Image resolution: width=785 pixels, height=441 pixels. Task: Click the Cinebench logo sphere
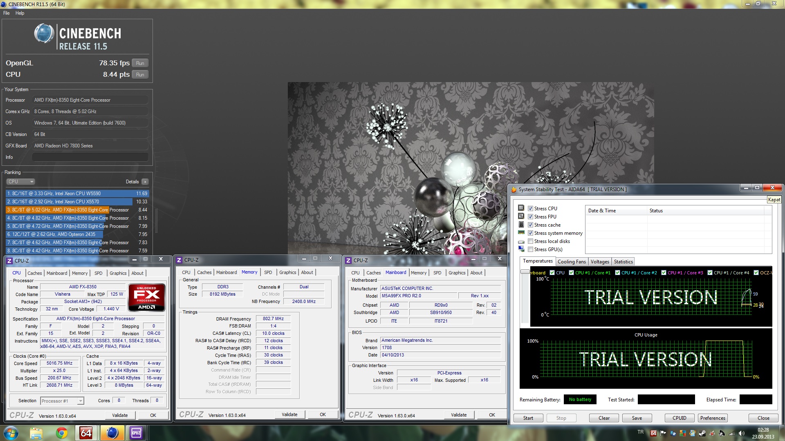pos(44,34)
